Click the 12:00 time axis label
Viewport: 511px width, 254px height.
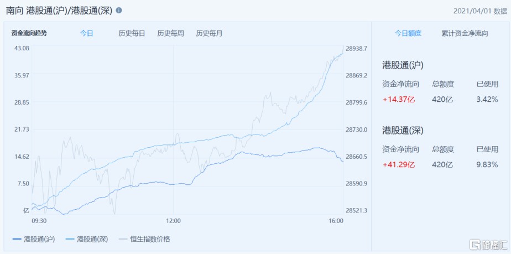(174, 221)
